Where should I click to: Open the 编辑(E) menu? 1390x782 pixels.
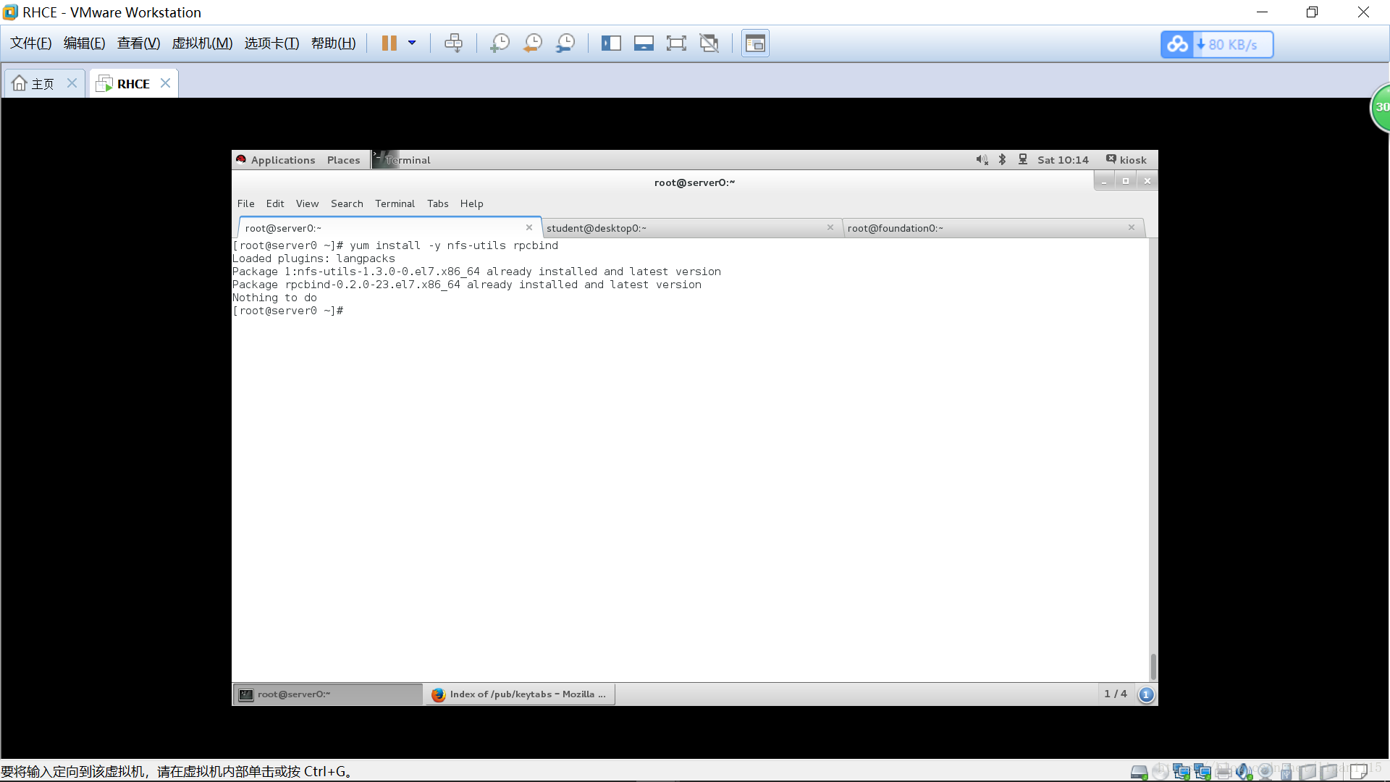pos(85,43)
